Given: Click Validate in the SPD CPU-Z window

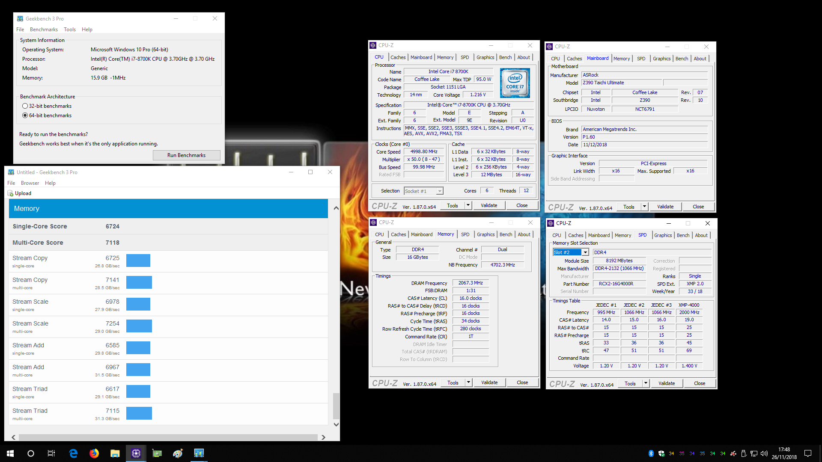Looking at the screenshot, I should click(667, 384).
